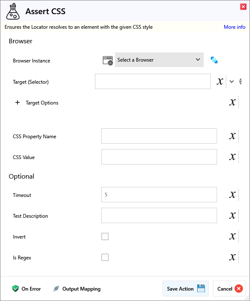The width and height of the screenshot is (250, 301).
Task: Click the variable icon next to CSS Value
Action: pyautogui.click(x=232, y=157)
